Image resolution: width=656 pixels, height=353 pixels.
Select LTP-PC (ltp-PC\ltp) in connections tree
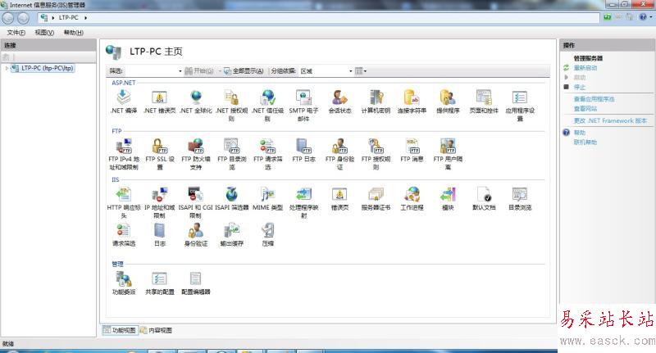click(x=43, y=68)
